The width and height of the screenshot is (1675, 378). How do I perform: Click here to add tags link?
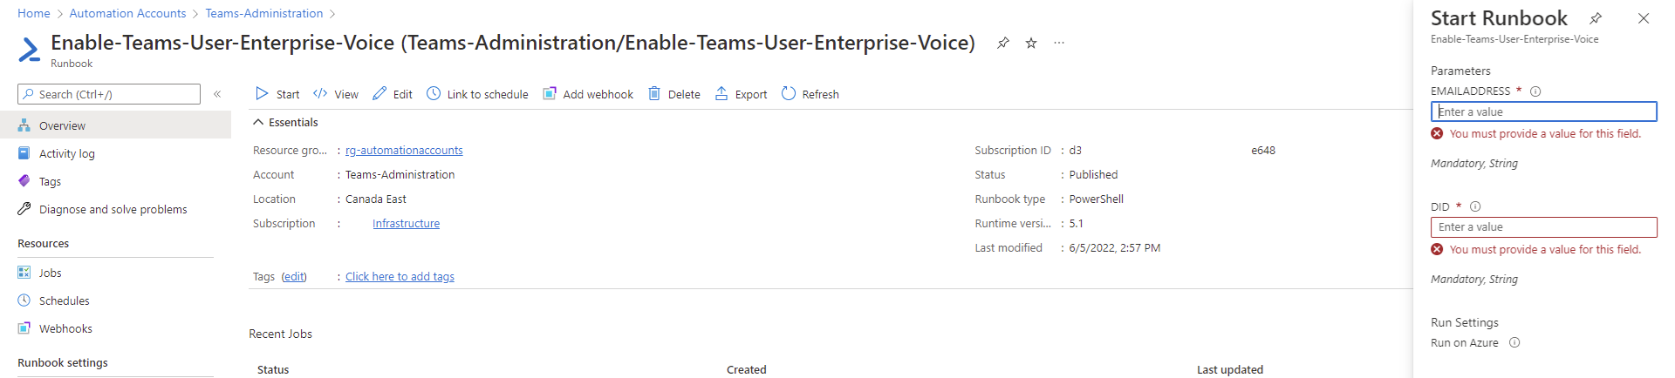[400, 277]
